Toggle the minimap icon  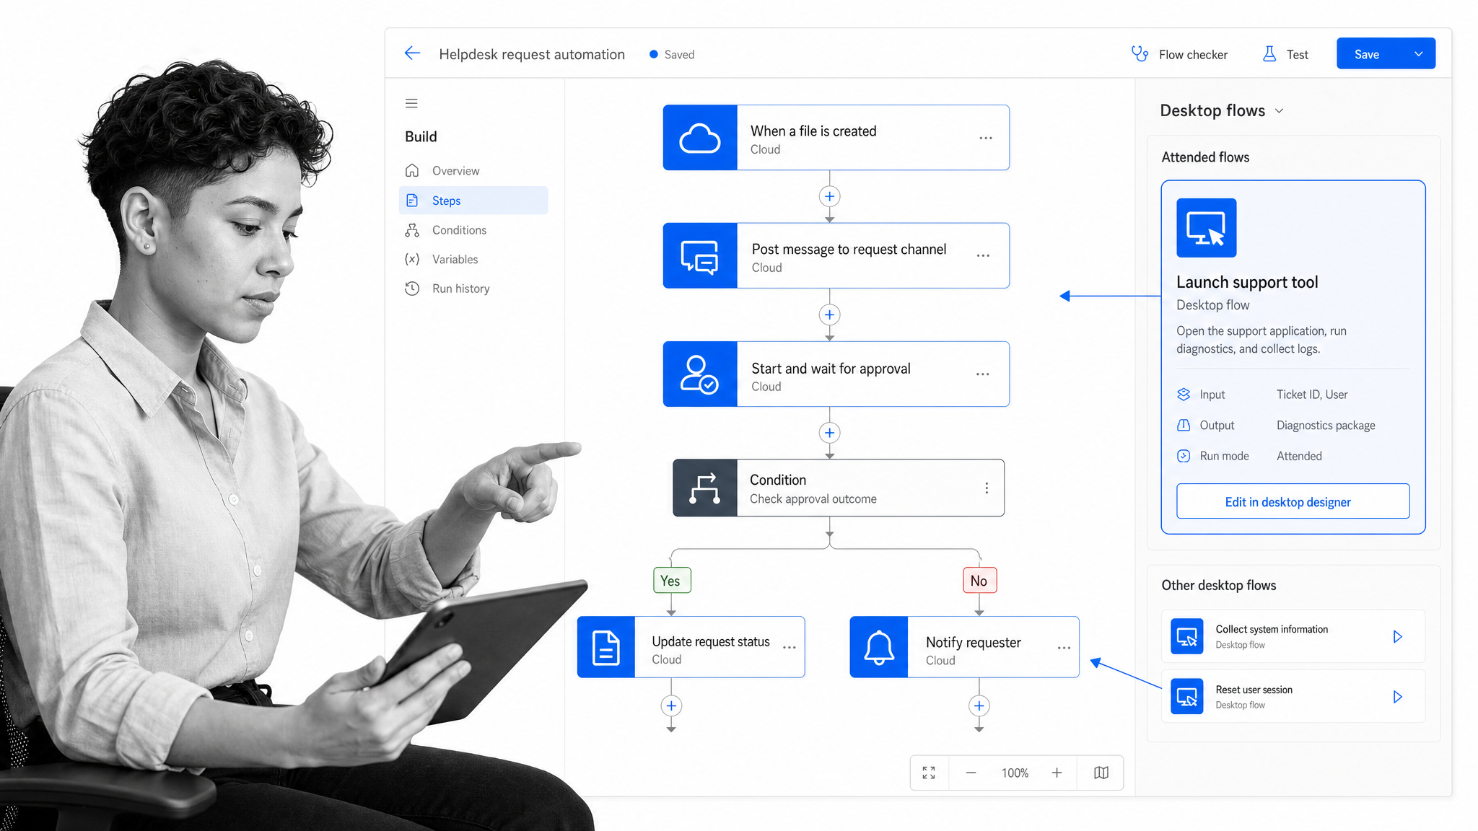point(1101,773)
